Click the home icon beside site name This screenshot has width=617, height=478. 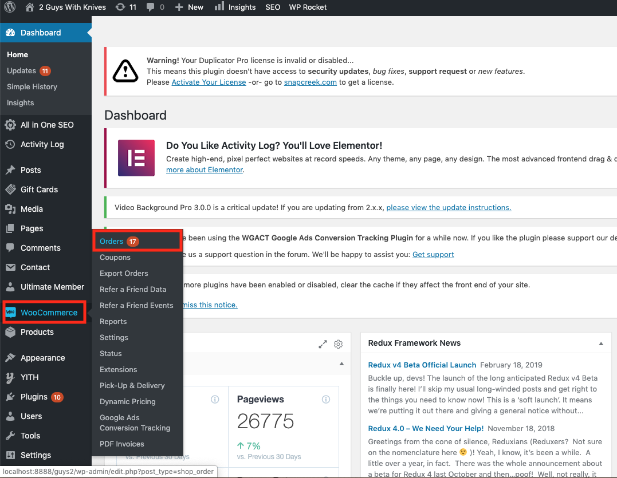click(30, 7)
